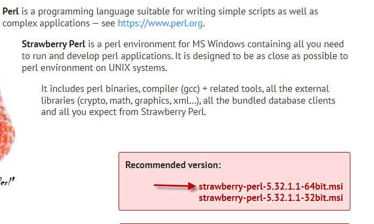Image resolution: width=374 pixels, height=224 pixels.
Task: Click the red arrow pointing at 64bit installer
Action: 174,186
